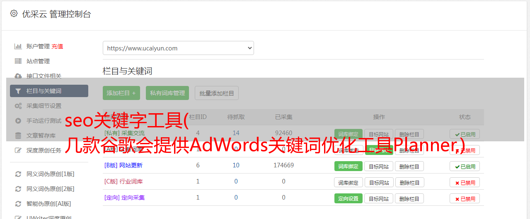This screenshot has height=219, width=530.
Task: Click the gear icon beside 优采云 管理控制台
Action: click(14, 14)
